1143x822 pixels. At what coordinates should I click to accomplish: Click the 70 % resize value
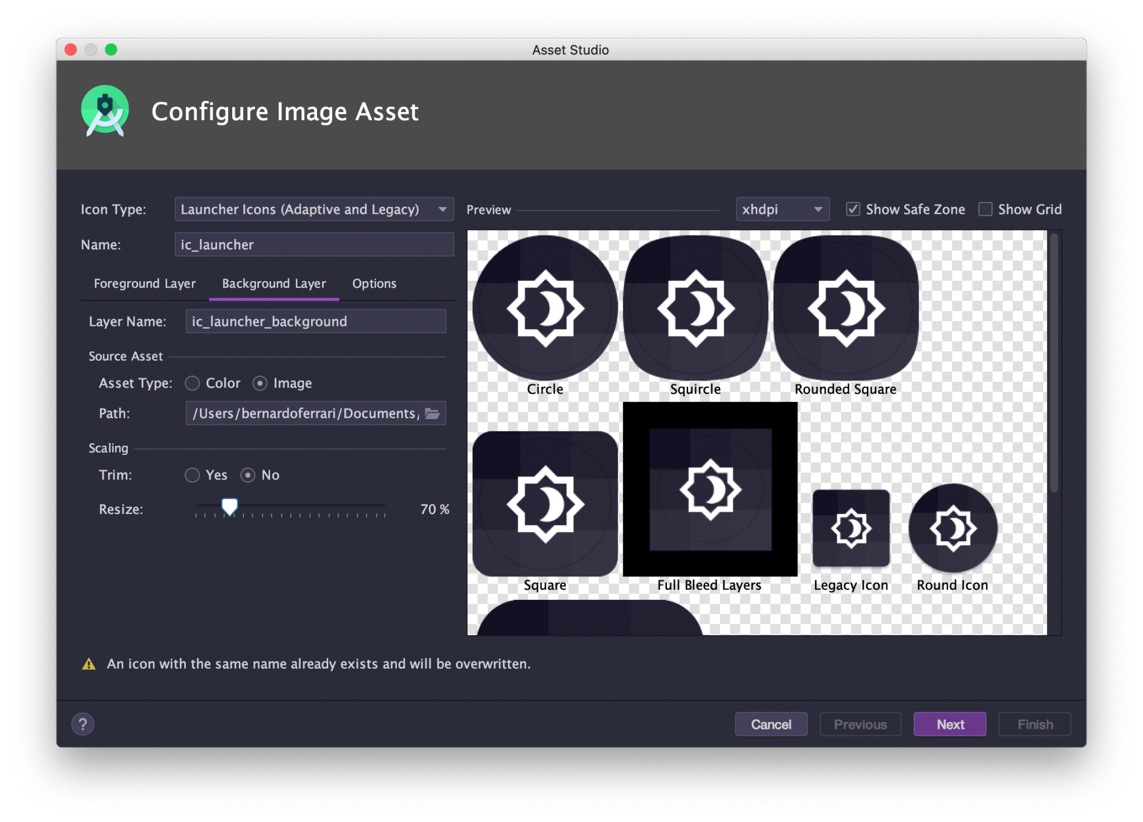[x=435, y=509]
